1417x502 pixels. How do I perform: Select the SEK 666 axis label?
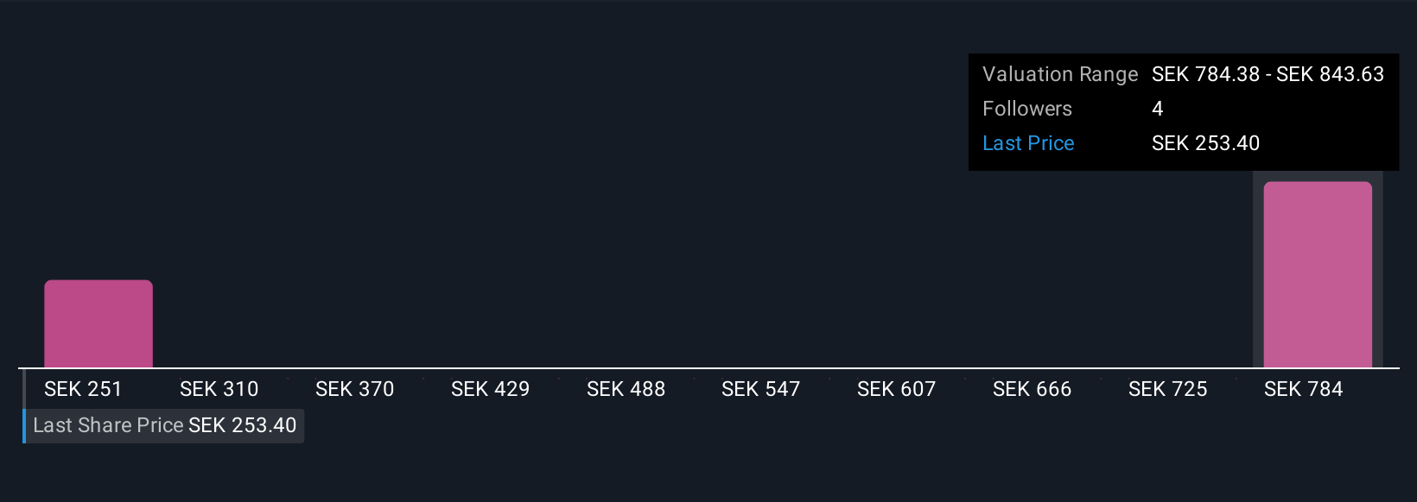(1033, 389)
